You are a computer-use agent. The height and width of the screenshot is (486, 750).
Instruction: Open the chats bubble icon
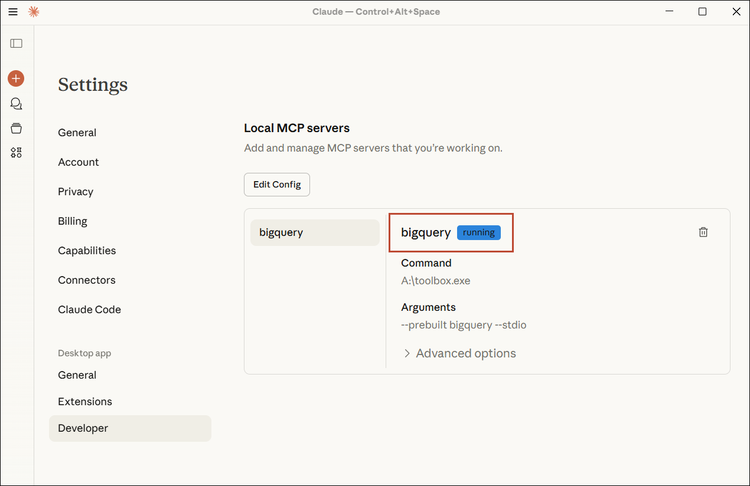click(17, 104)
